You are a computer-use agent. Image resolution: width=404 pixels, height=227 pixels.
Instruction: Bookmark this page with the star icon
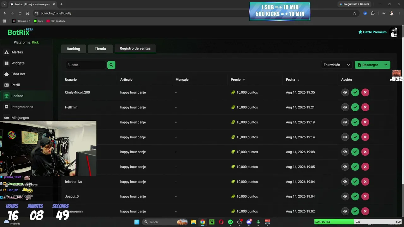[354, 13]
